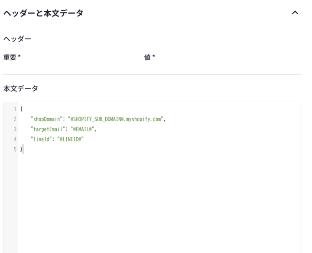Viewport: 312px width, 253px height.
Task: Click the "@EMAIL@" value string
Action: click(x=83, y=129)
